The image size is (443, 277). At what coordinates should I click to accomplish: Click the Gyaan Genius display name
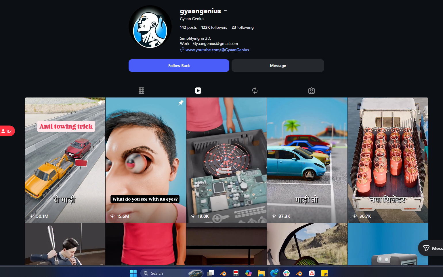(192, 19)
